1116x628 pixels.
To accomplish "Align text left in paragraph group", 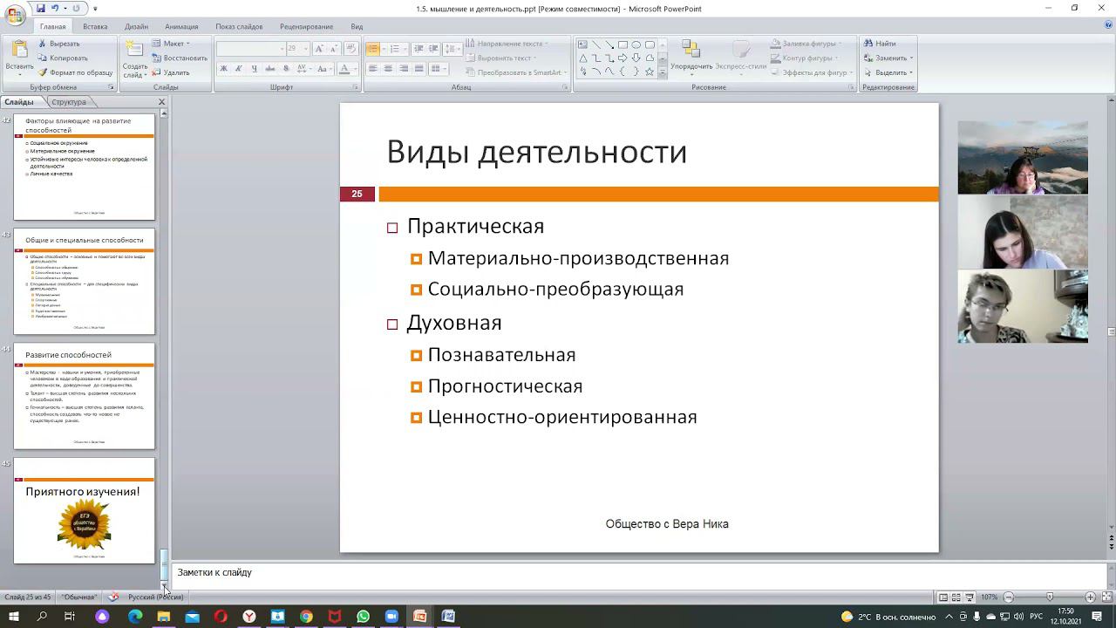I will point(373,69).
